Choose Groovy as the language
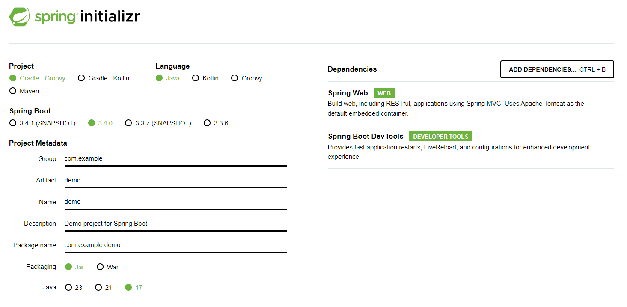 (247, 78)
